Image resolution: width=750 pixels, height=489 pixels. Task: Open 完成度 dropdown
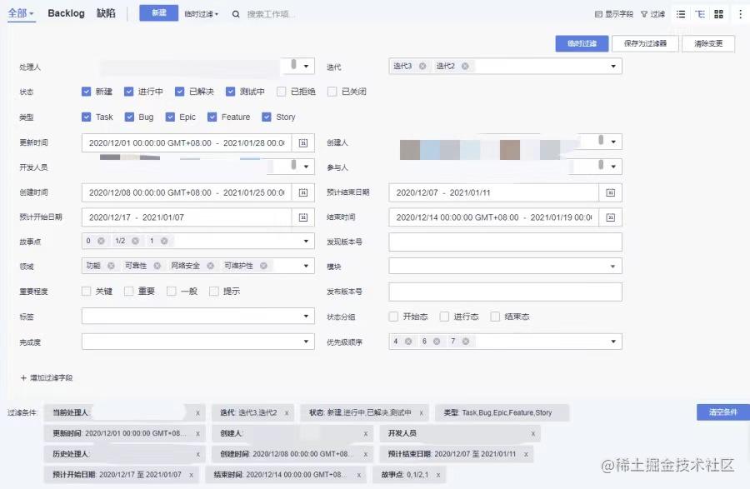coord(198,342)
